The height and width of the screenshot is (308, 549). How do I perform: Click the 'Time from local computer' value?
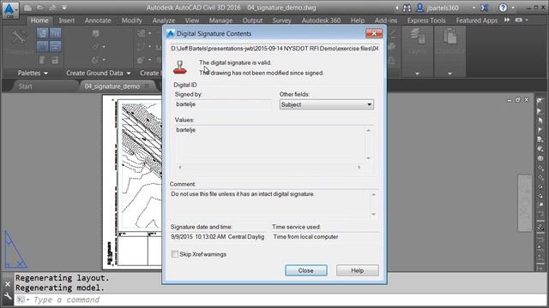(305, 237)
